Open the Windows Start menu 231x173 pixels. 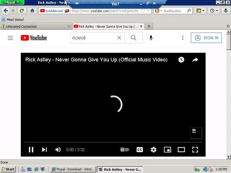click(8, 169)
